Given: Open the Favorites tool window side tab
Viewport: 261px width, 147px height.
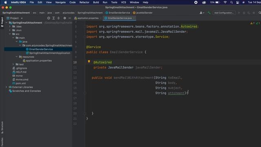Looking at the screenshot, I should click(x=2, y=142).
